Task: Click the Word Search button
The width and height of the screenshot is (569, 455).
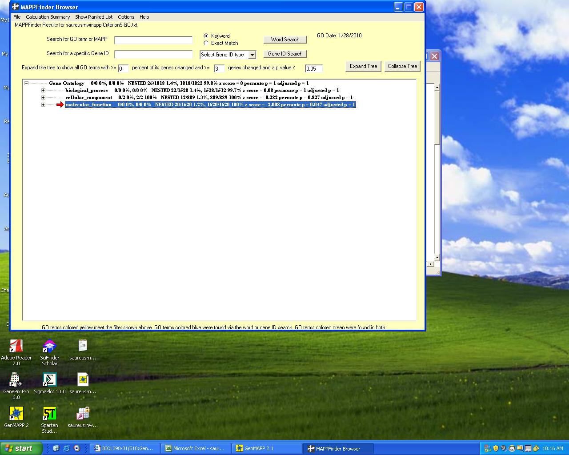Action: 285,40
